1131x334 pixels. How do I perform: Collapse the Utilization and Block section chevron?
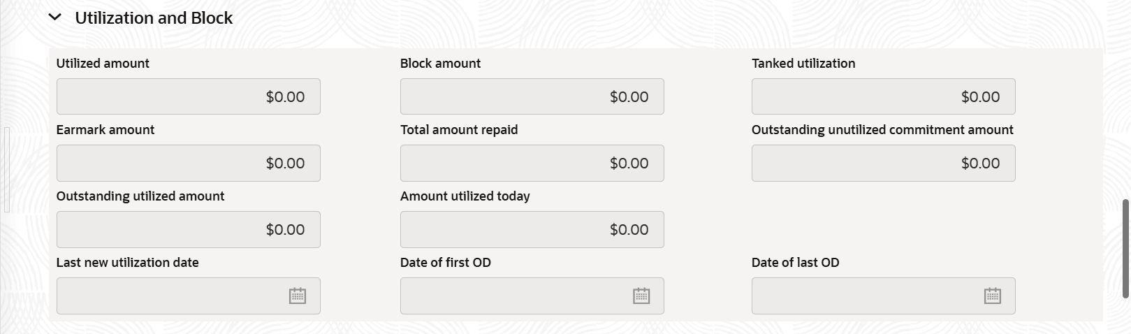pos(55,17)
